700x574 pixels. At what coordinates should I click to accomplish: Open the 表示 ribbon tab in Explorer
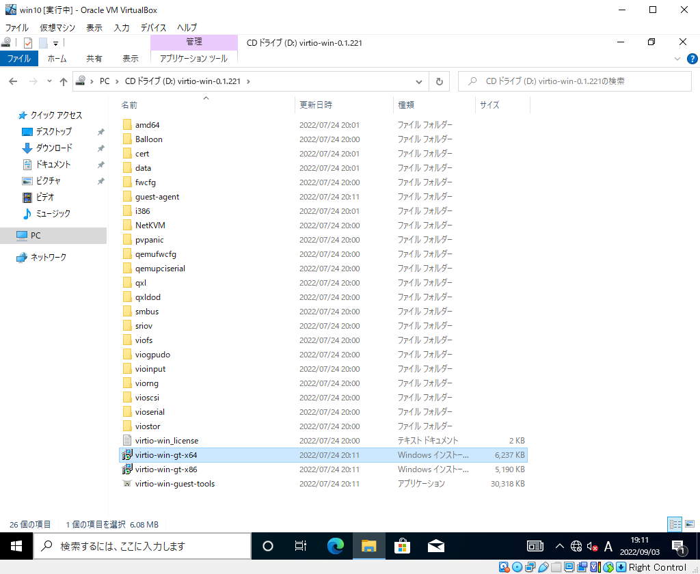[x=131, y=59]
